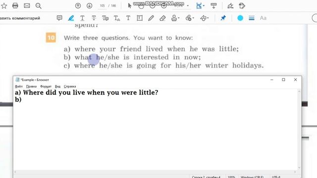The height and width of the screenshot is (178, 317).
Task: Open the magnifier search tool
Action: point(38,6)
